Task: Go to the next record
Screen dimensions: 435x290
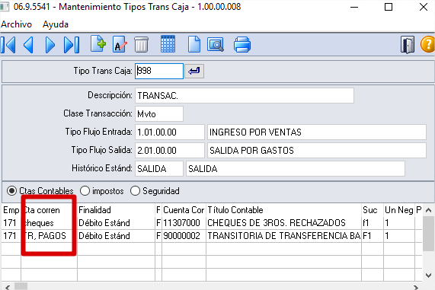Action: pos(50,45)
